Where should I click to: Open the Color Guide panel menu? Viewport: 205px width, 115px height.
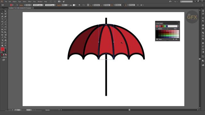tap(179, 23)
